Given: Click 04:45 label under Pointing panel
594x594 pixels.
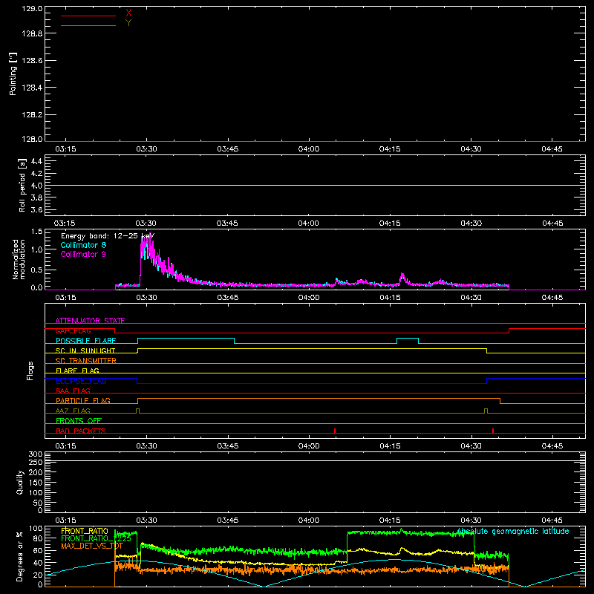Looking at the screenshot, I should (x=552, y=149).
